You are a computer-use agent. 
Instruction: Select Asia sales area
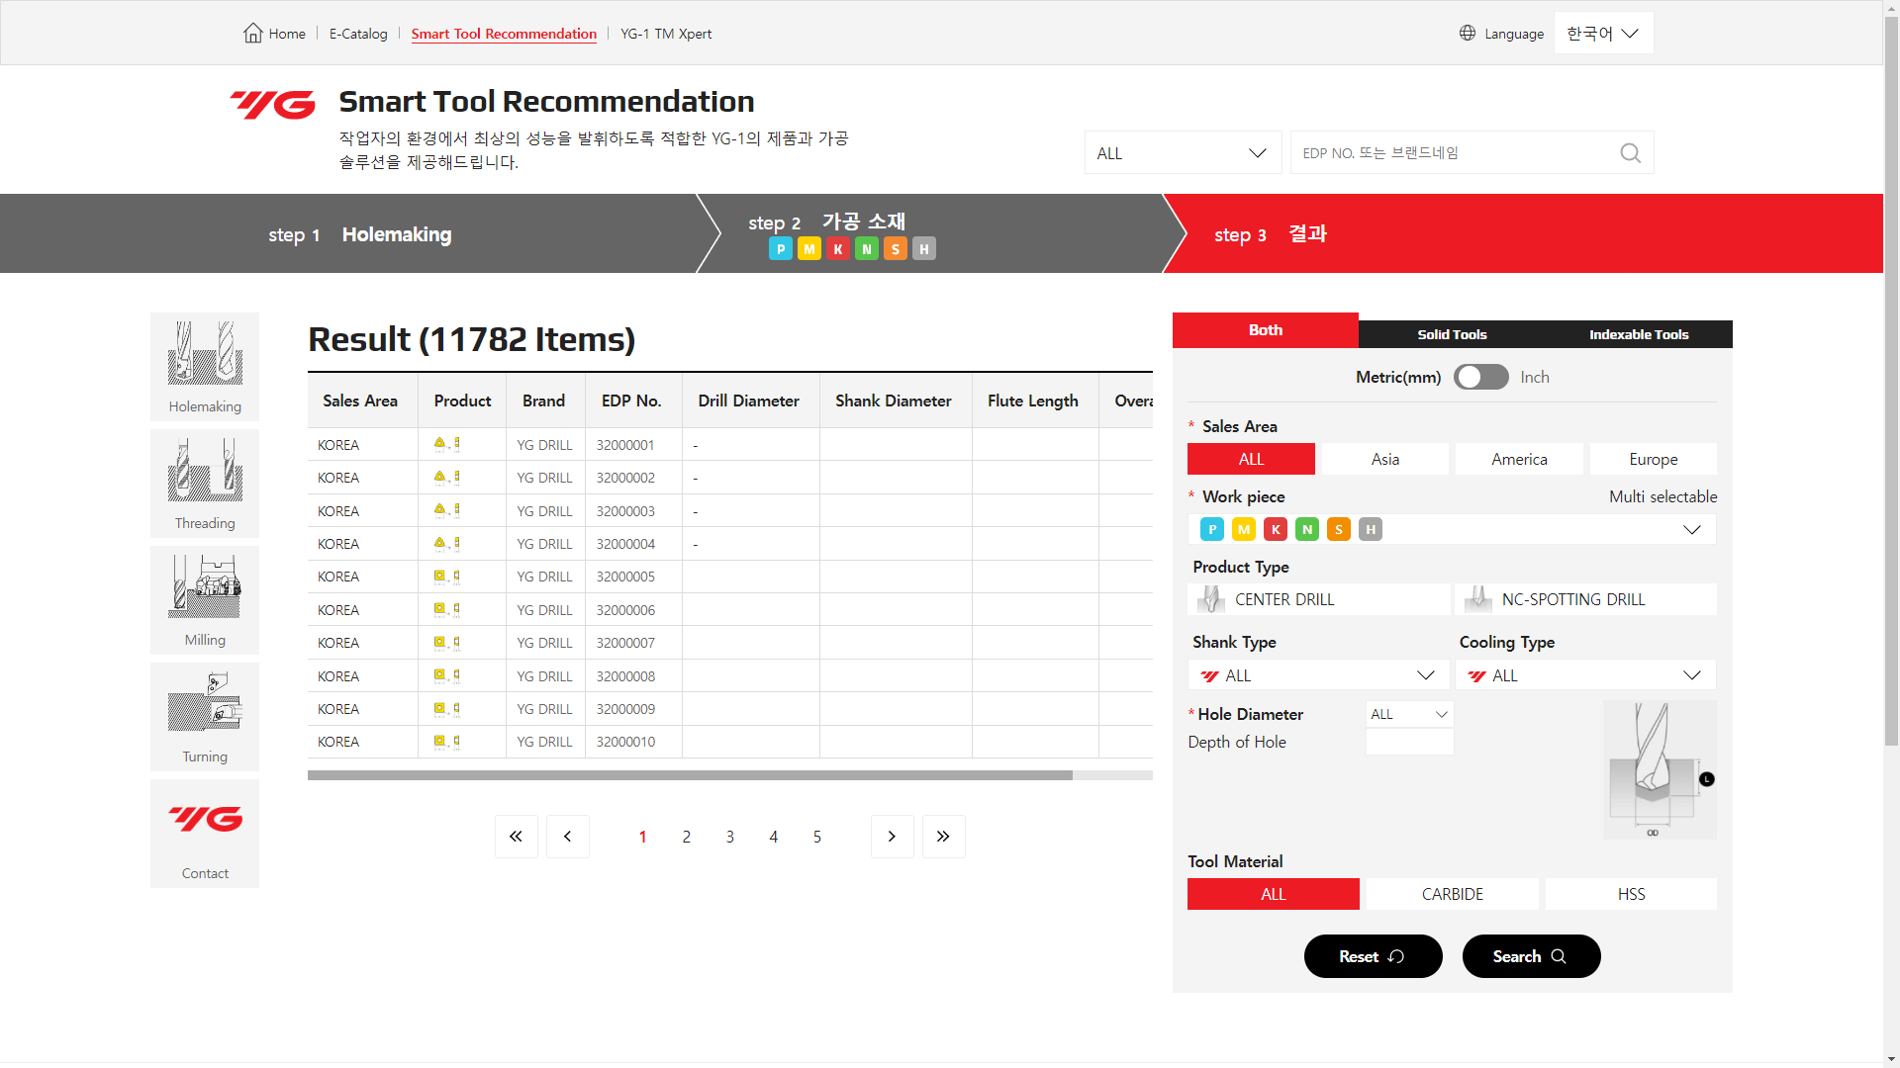click(x=1385, y=459)
